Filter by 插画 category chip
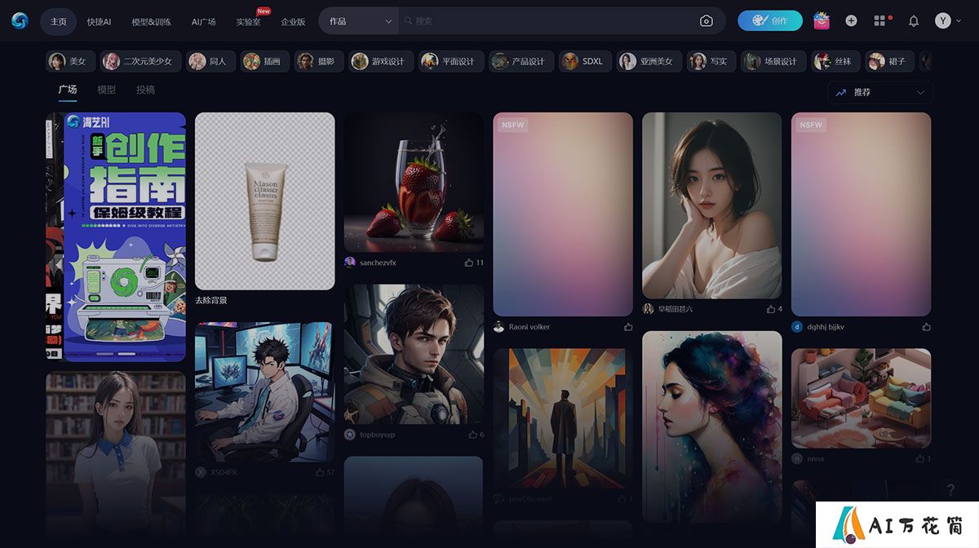The image size is (979, 548). point(264,61)
